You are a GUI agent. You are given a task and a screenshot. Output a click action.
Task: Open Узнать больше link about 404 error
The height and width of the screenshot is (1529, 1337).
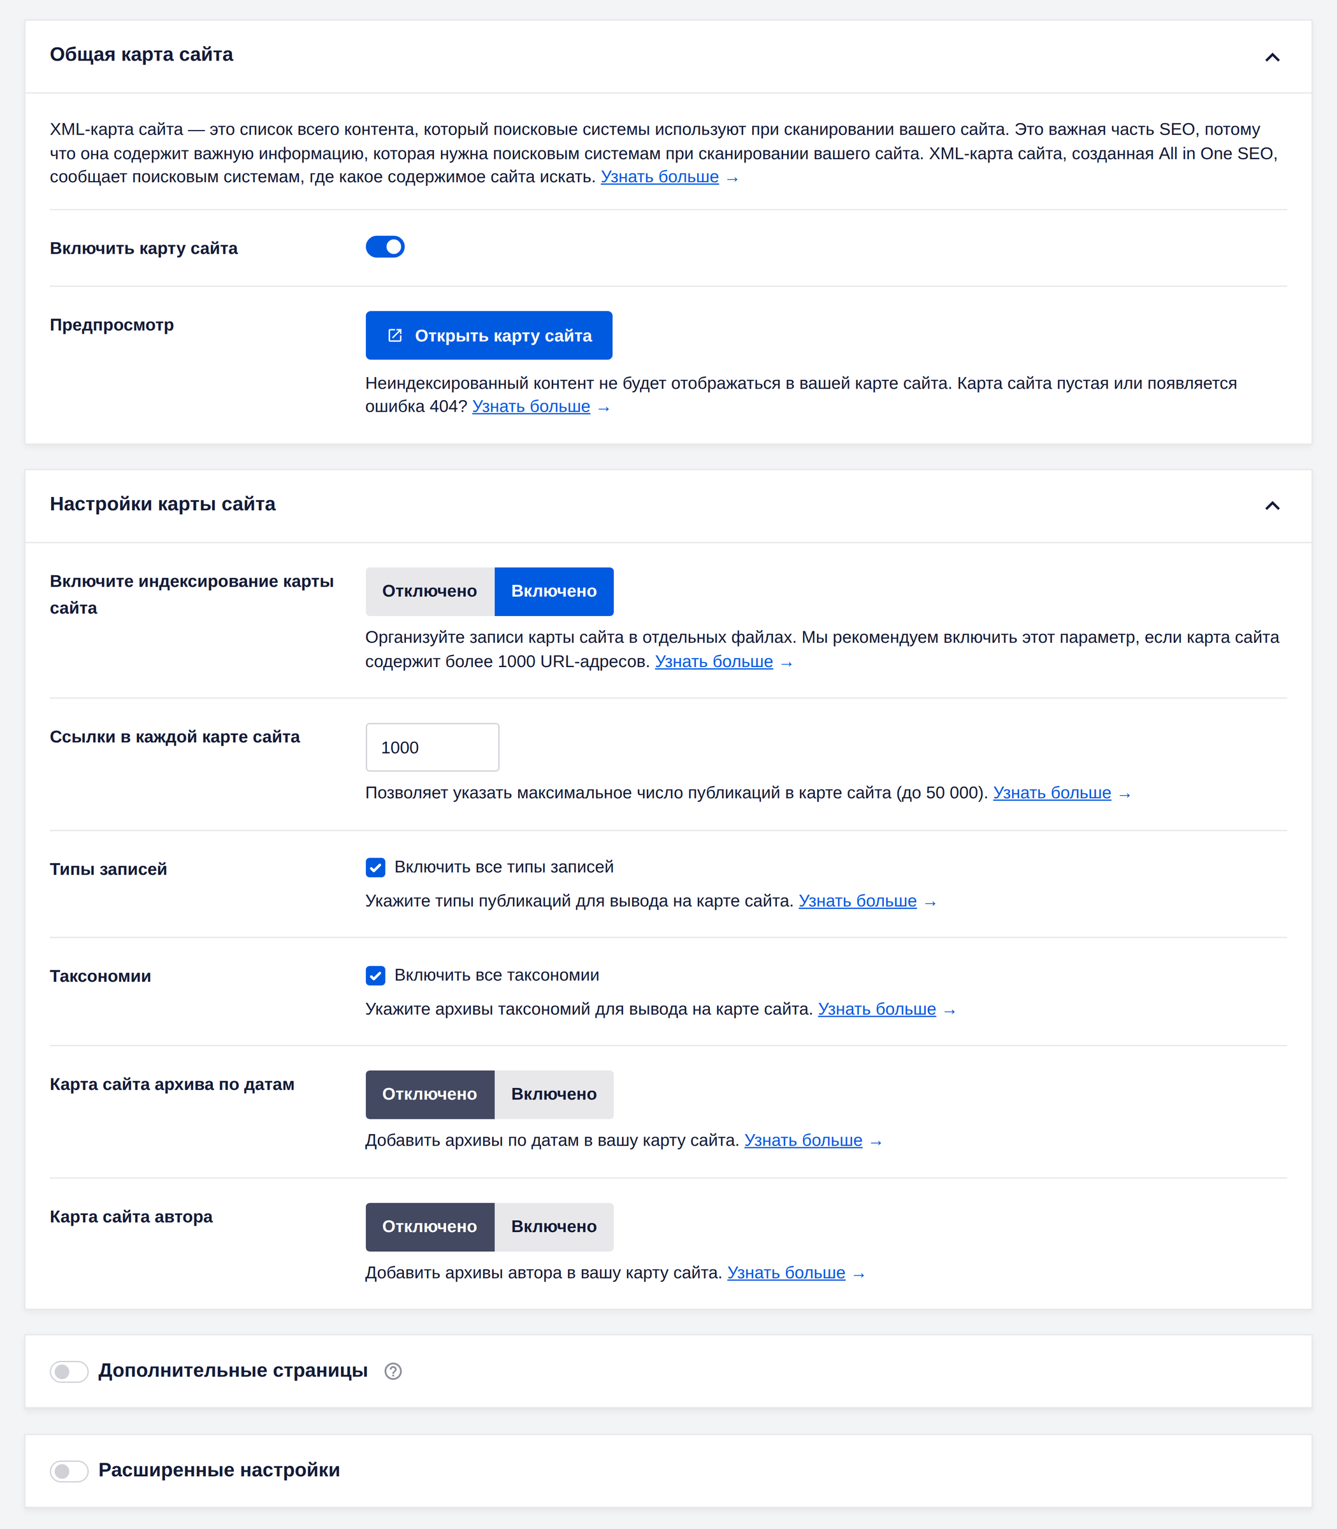tap(531, 406)
